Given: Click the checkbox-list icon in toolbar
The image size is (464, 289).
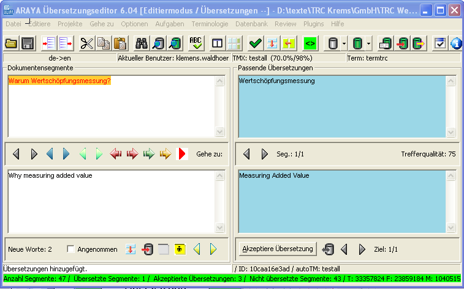Looking at the screenshot, I should coord(440,43).
